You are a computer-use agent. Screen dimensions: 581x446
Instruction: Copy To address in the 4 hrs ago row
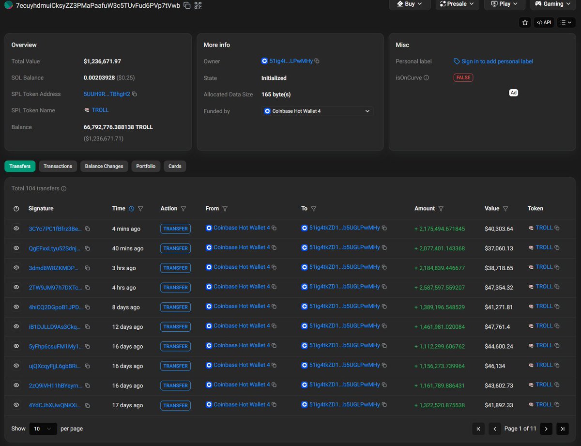[x=384, y=287]
